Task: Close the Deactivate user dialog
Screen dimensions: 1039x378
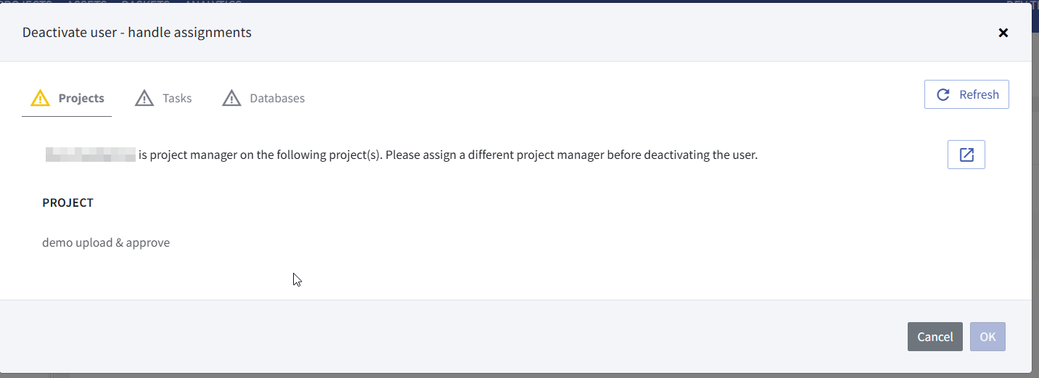Action: click(1003, 33)
